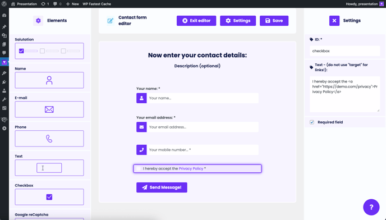Edit the checkbox text HTML textarea
Viewport: 386px width, 220px height.
[344, 94]
